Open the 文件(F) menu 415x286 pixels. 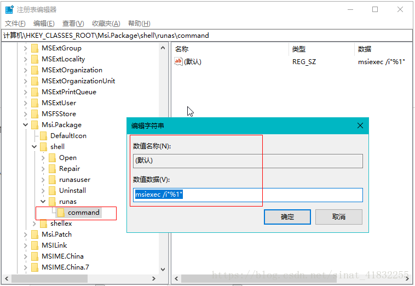point(15,24)
